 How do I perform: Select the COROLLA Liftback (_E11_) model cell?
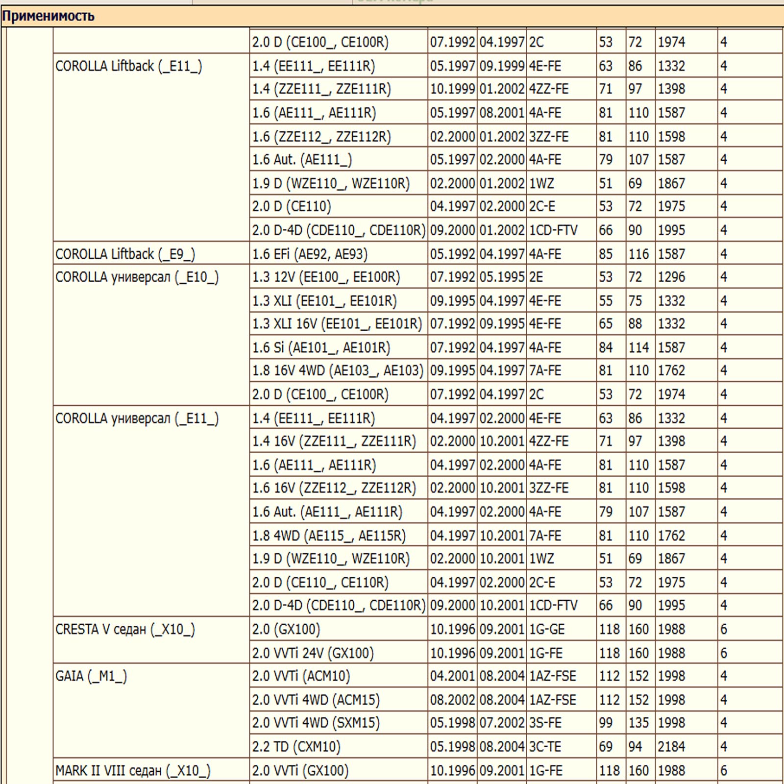tap(128, 66)
